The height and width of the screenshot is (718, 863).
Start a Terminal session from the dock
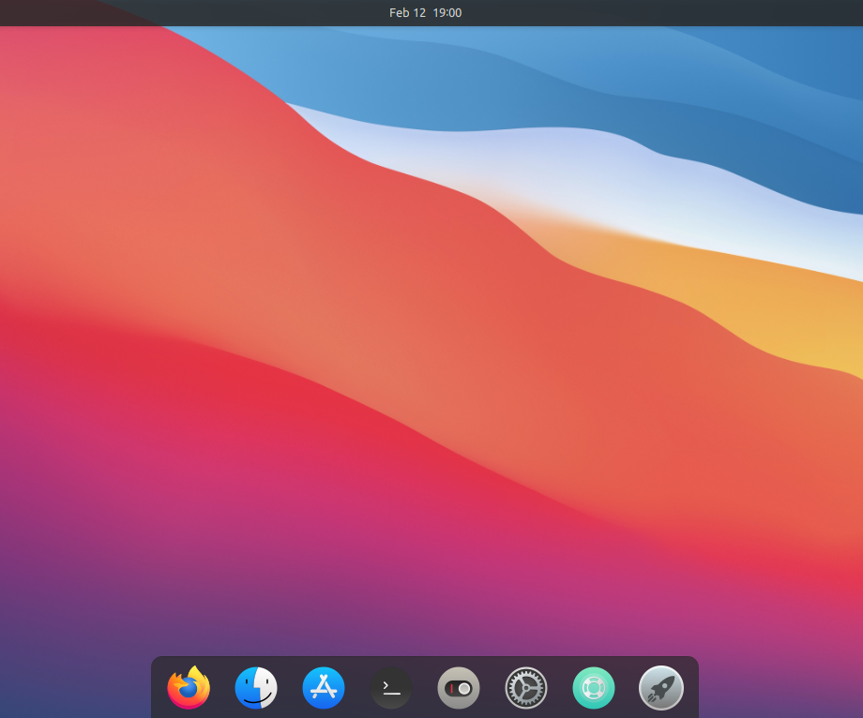pos(390,687)
